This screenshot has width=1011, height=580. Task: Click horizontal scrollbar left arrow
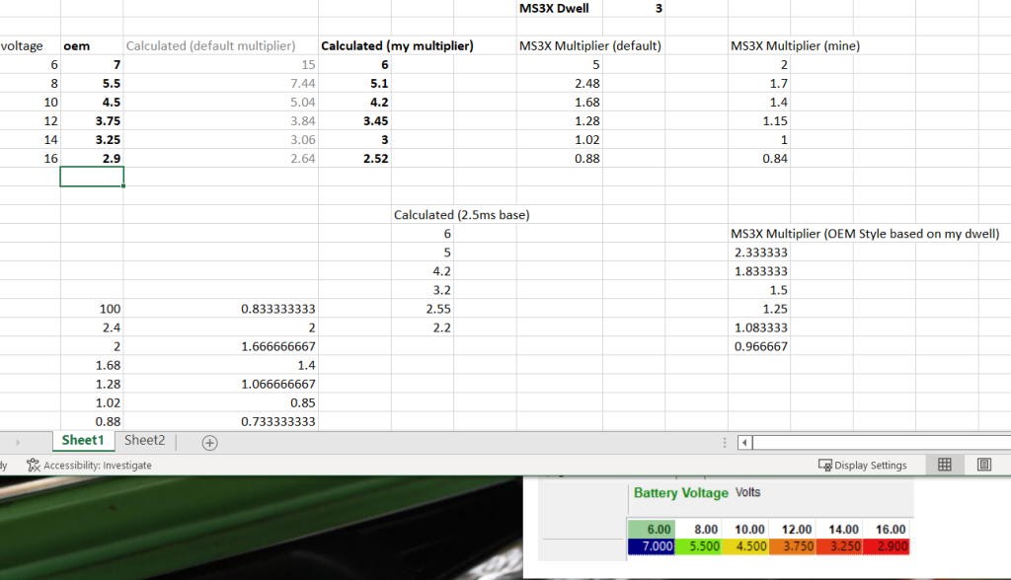click(x=744, y=443)
